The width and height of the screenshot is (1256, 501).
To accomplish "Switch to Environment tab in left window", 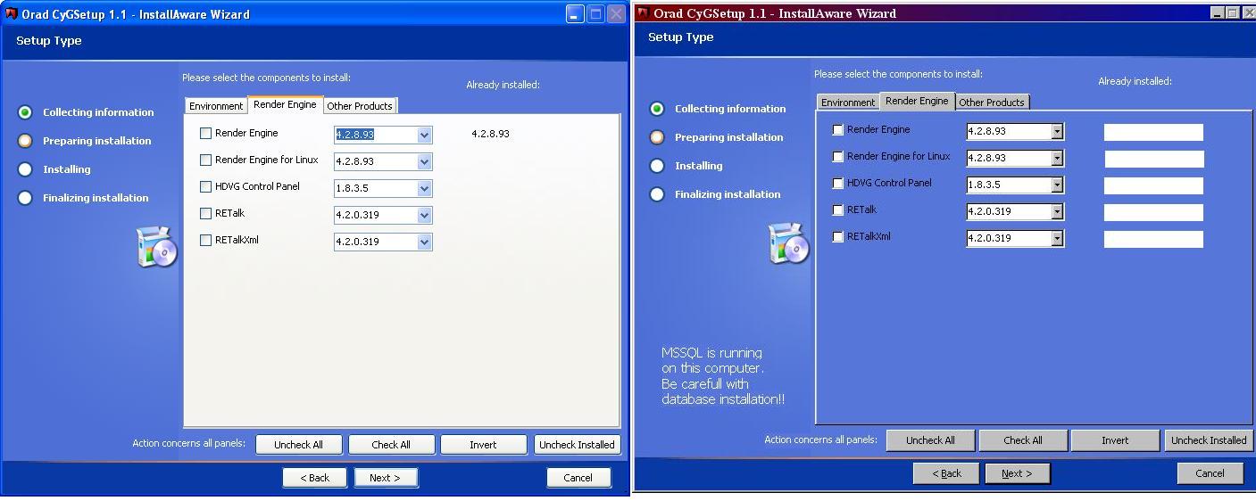I will [216, 106].
